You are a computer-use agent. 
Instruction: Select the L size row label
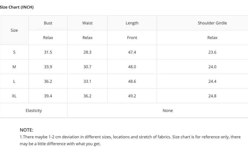(14, 82)
